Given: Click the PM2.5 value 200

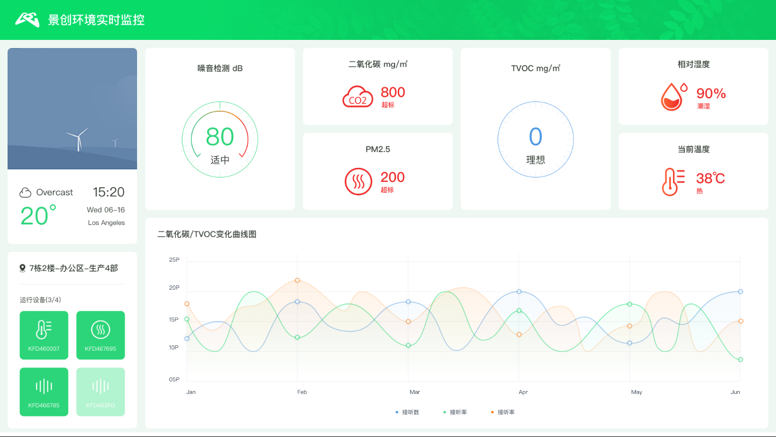Looking at the screenshot, I should point(393,177).
